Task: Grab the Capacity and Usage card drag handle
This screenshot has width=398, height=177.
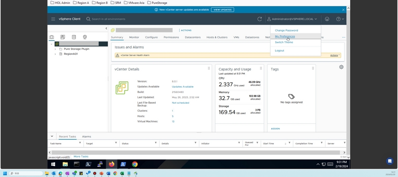Action: click(x=261, y=68)
